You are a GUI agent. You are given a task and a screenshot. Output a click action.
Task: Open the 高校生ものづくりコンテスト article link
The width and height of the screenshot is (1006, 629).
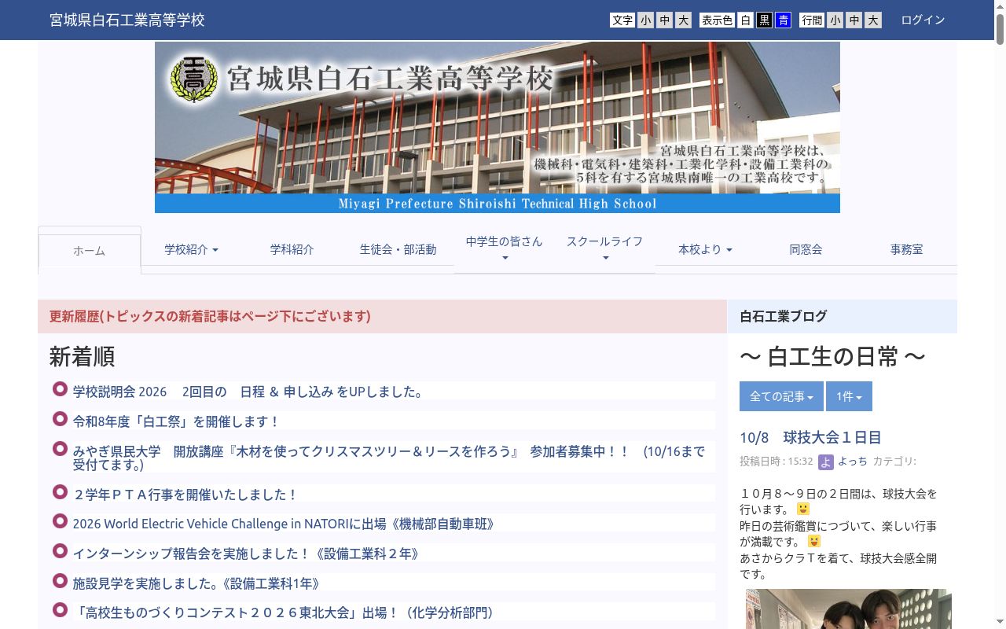pos(282,612)
